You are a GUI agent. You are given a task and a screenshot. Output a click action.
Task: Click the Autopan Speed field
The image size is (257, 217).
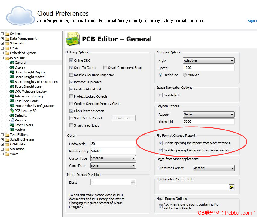point(209,68)
